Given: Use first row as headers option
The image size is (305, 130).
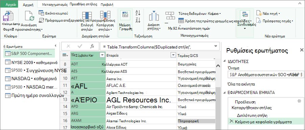Looking at the screenshot, I should coord(215,21).
